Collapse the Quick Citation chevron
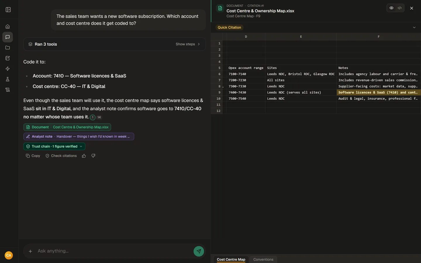Viewport: 421px width, 263px height. 414,27
